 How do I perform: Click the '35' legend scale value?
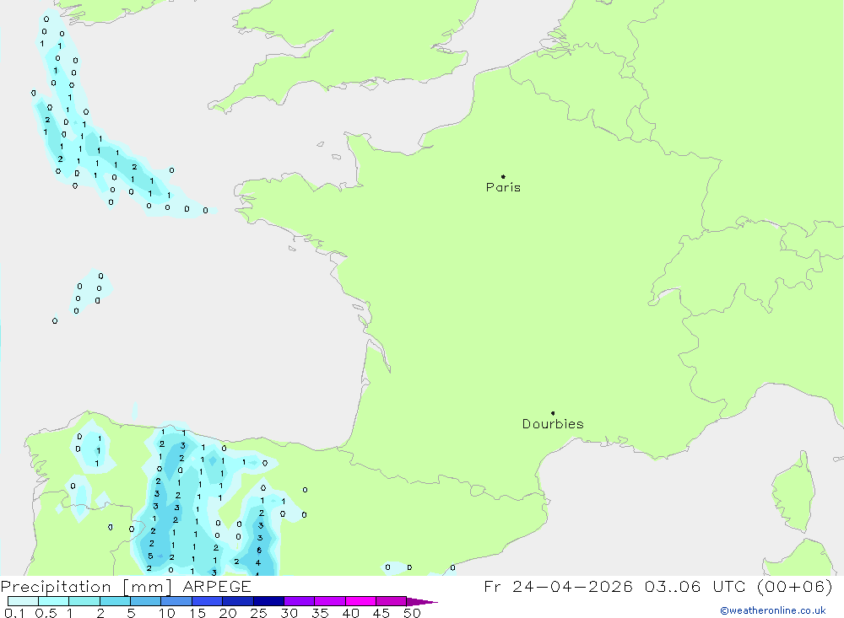pos(320,613)
